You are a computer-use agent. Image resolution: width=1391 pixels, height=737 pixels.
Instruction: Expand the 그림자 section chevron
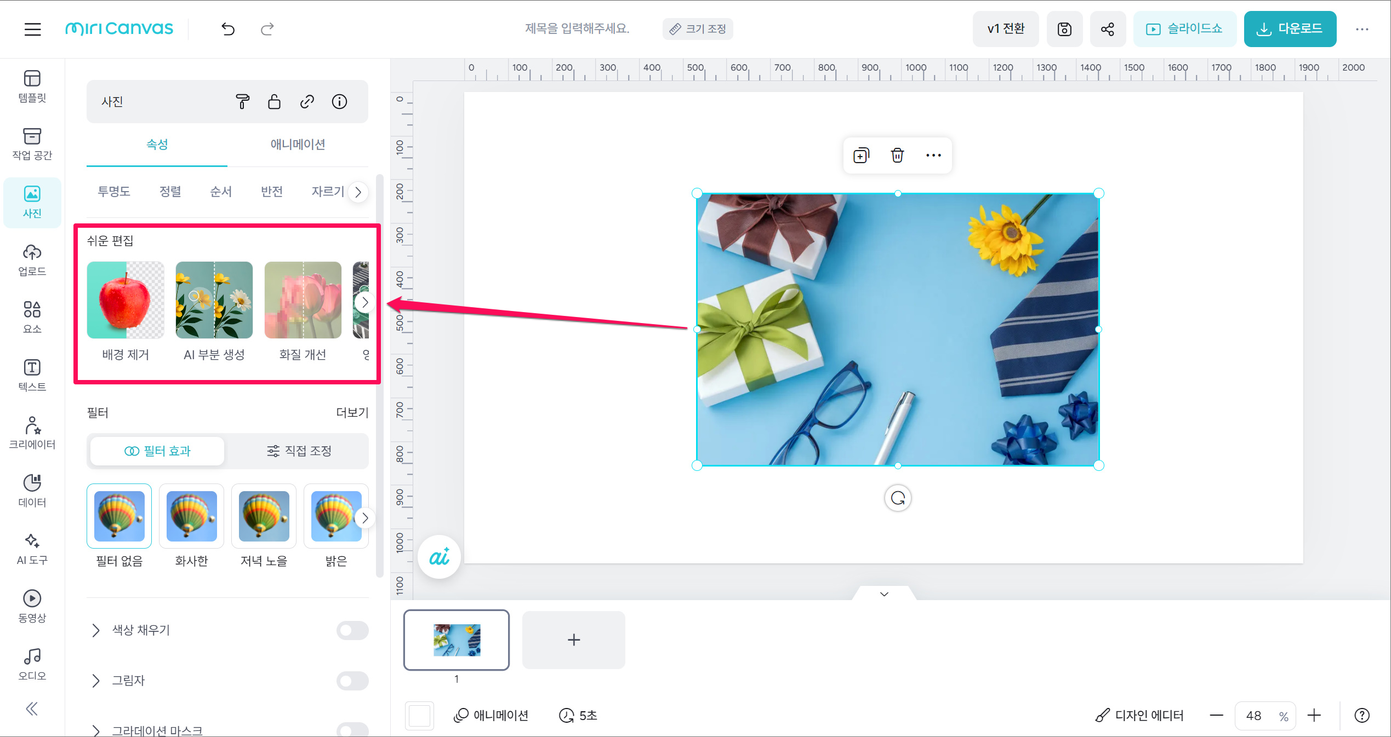96,681
